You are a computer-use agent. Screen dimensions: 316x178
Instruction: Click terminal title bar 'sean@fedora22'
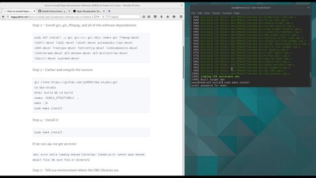251,7
